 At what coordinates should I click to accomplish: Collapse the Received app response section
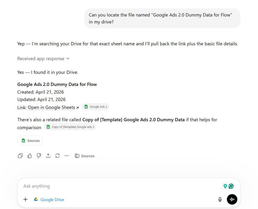pyautogui.click(x=68, y=58)
